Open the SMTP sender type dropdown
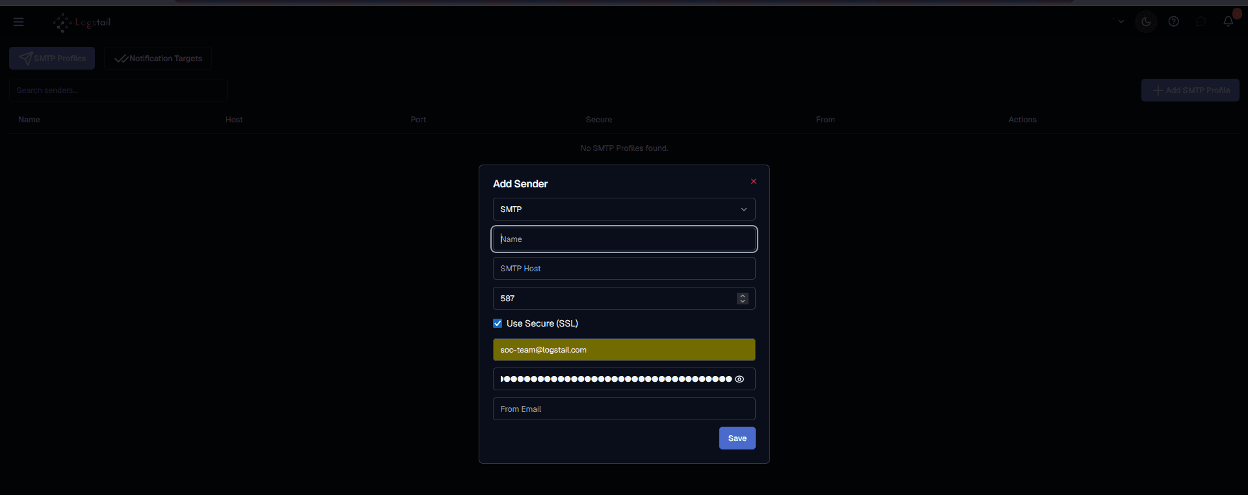 click(624, 209)
